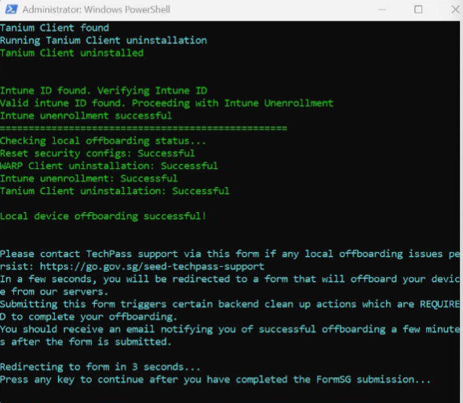Click 'Running Tanium Client uninstallation' line
The width and height of the screenshot is (463, 403).
point(104,41)
